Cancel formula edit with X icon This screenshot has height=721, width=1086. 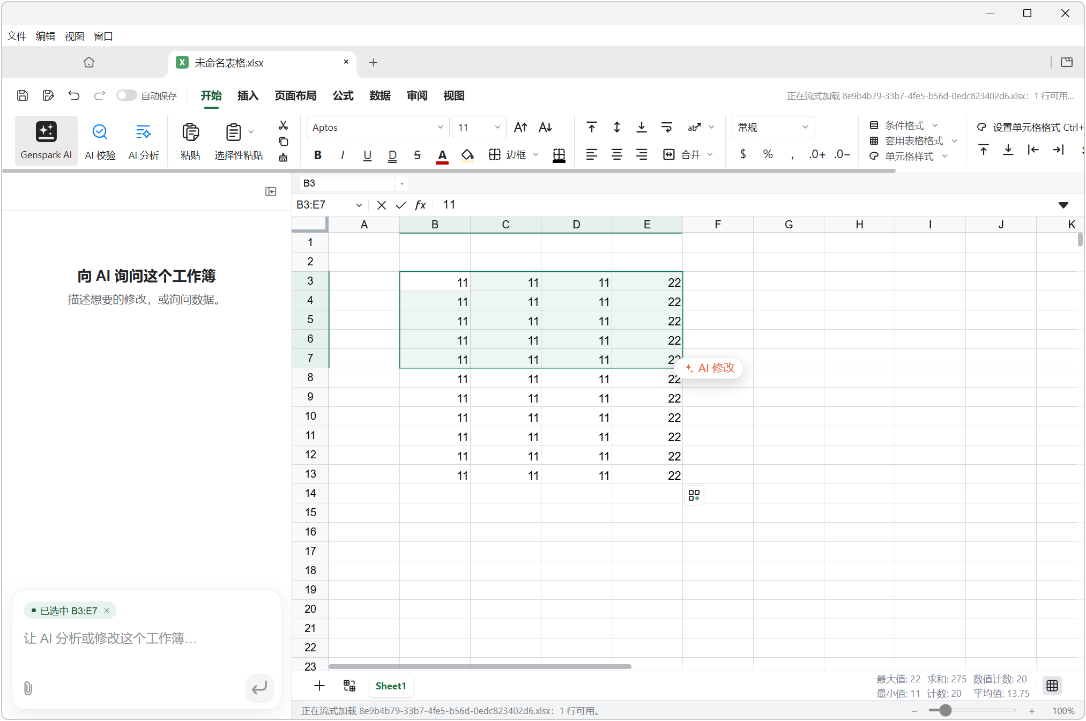click(382, 205)
